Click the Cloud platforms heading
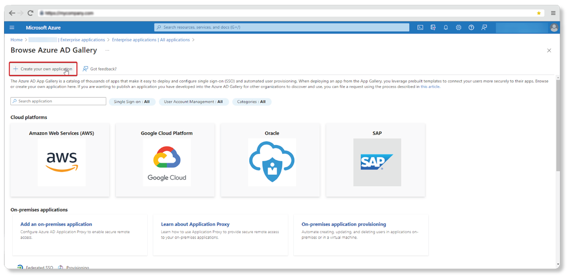The image size is (568, 275). pos(29,117)
